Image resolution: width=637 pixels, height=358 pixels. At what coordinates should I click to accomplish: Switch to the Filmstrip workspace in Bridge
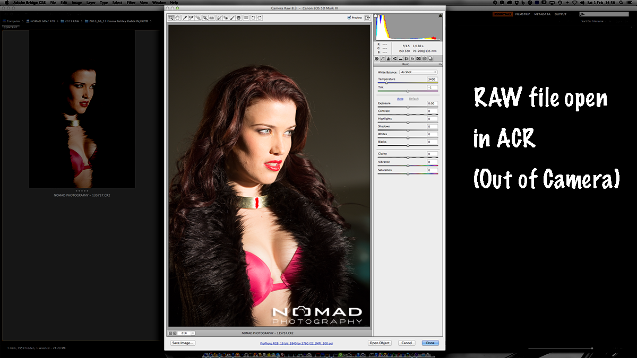[522, 14]
